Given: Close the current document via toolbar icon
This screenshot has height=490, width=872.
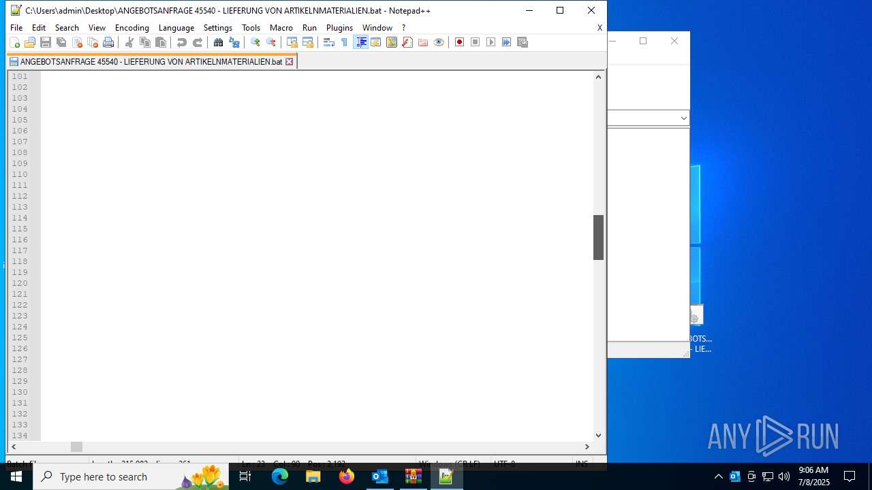Looking at the screenshot, I should click(77, 42).
